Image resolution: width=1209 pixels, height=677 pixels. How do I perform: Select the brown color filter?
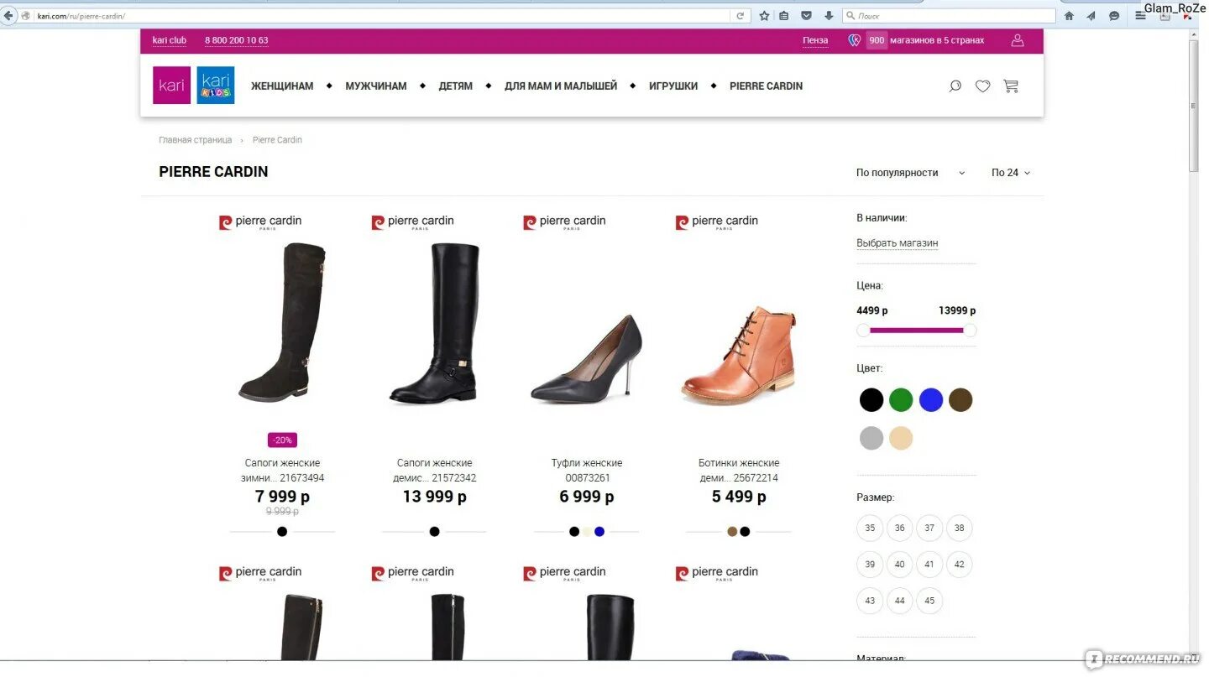point(960,400)
